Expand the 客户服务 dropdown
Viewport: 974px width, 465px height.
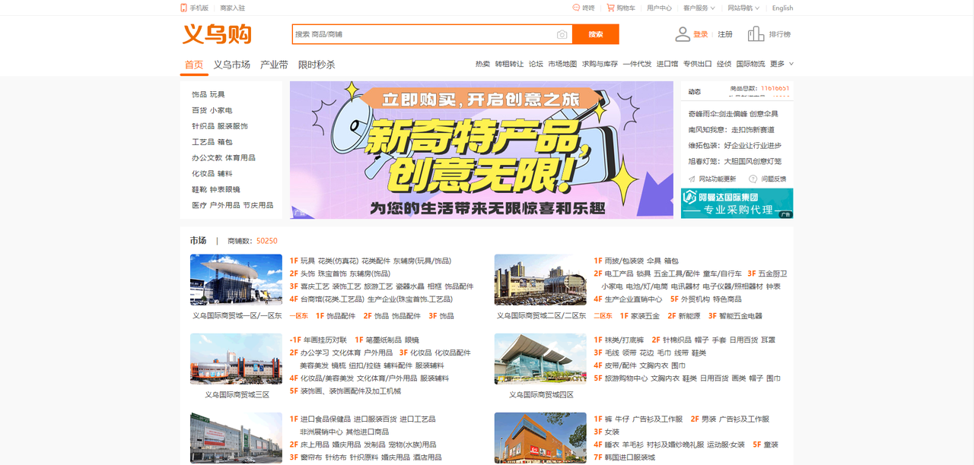[x=699, y=8]
